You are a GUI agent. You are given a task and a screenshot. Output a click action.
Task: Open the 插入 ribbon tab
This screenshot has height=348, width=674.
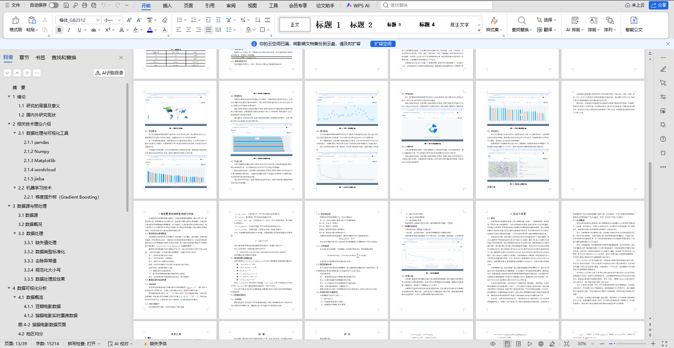(167, 6)
